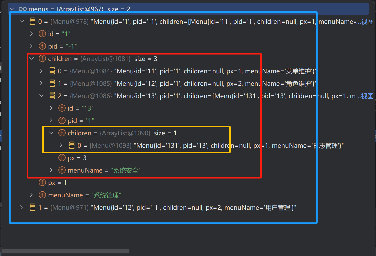This screenshot has height=256, width=376.
Task: Select the px = 1 field row
Action: [x=57, y=183]
